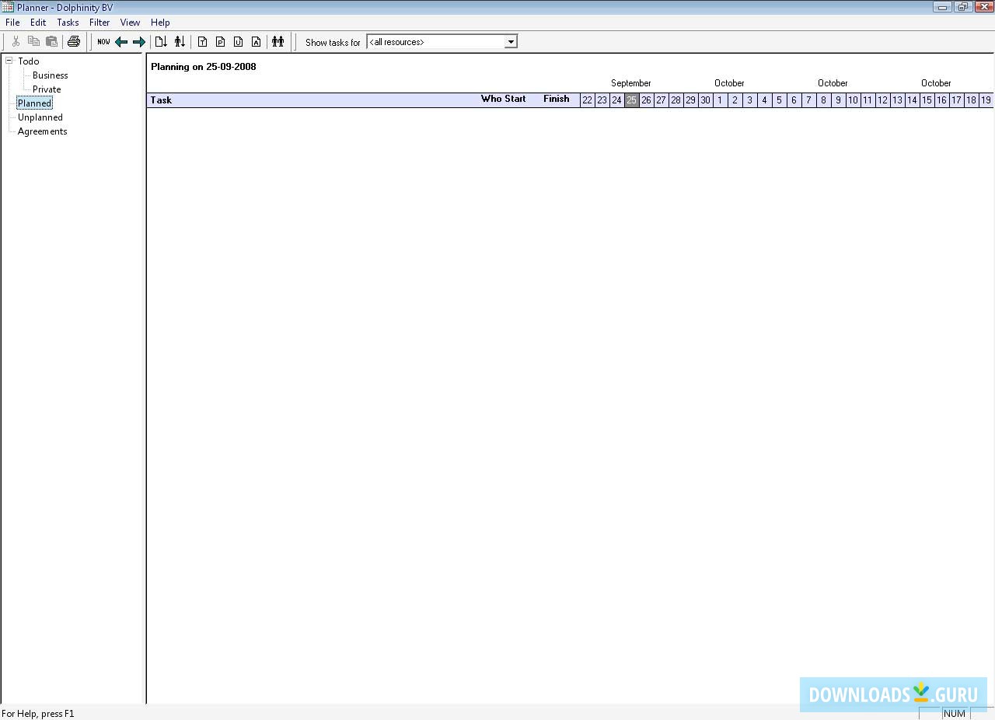Click day 22 in the timeline header
The image size is (995, 720).
(x=587, y=100)
